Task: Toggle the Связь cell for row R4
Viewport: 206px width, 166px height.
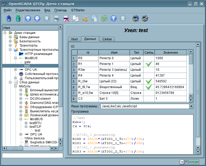Action: pos(149,76)
